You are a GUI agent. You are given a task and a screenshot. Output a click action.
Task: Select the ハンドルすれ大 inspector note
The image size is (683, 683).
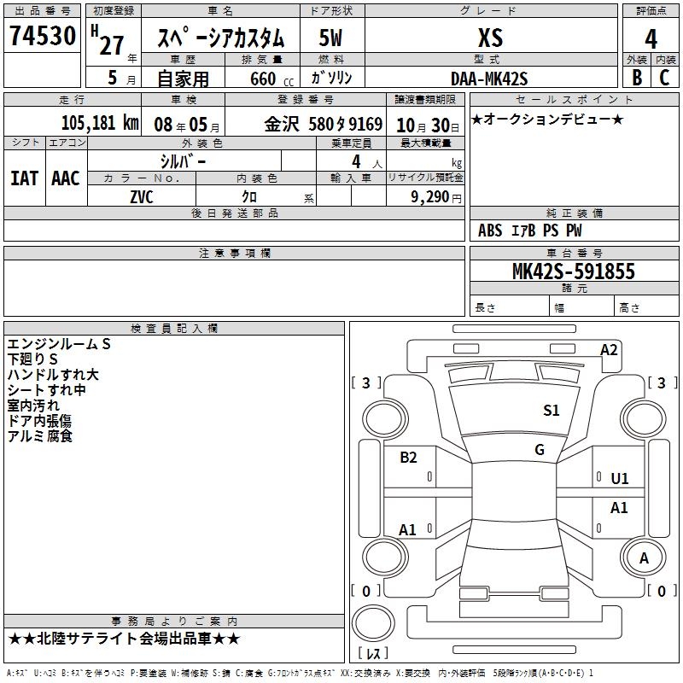tap(53, 375)
